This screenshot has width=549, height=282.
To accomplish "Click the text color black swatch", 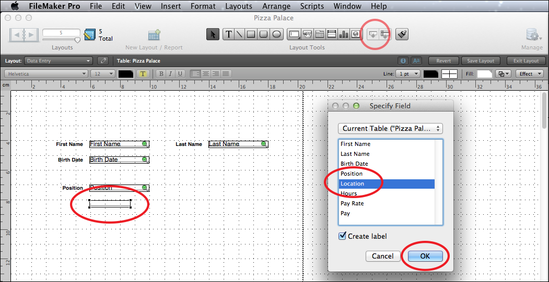I will click(126, 73).
